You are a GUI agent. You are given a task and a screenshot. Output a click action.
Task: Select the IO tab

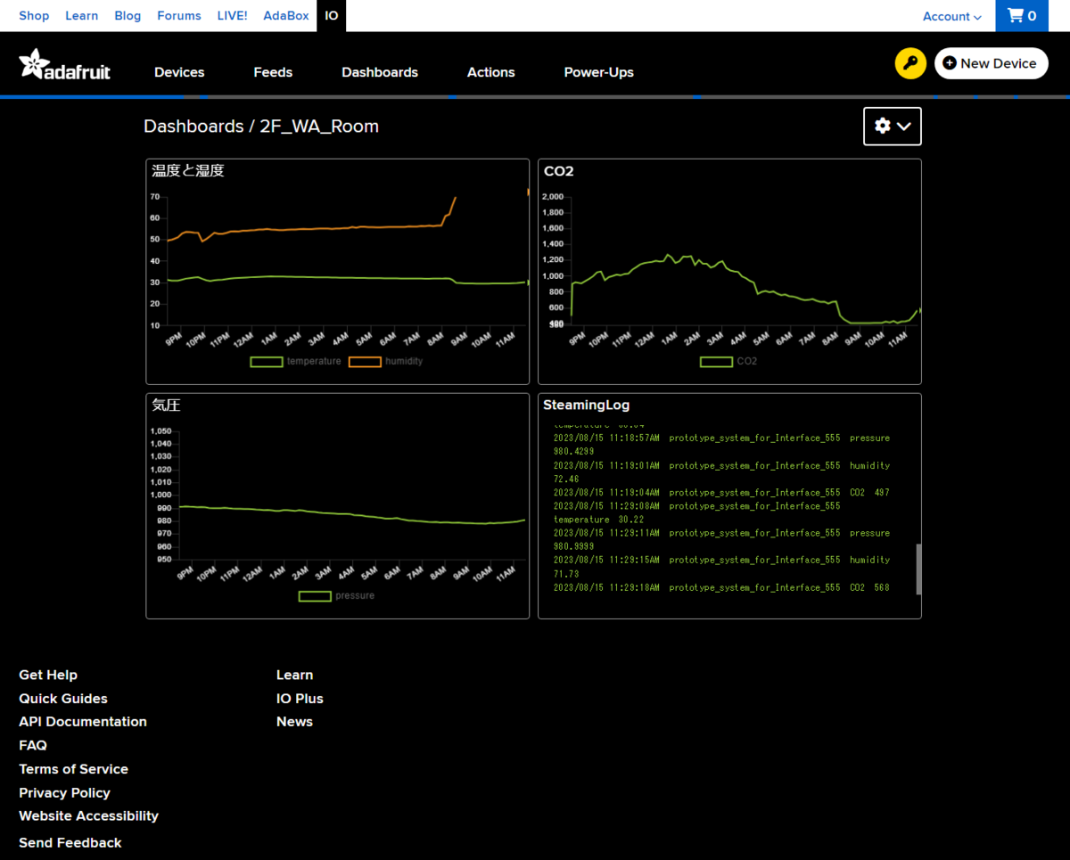(x=332, y=16)
